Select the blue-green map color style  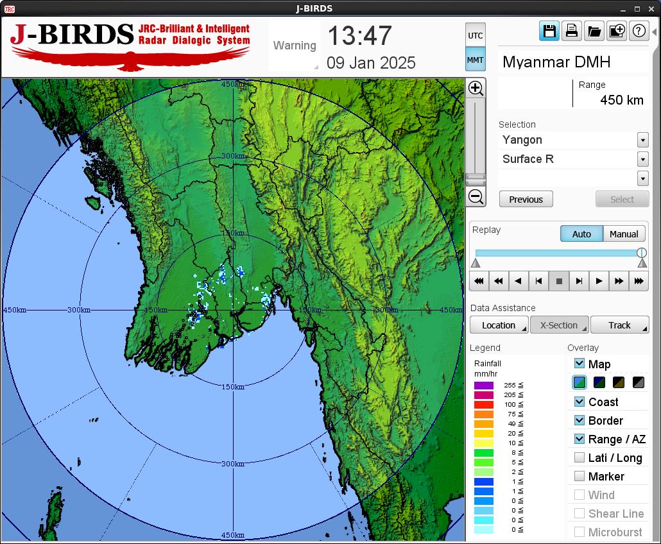579,382
